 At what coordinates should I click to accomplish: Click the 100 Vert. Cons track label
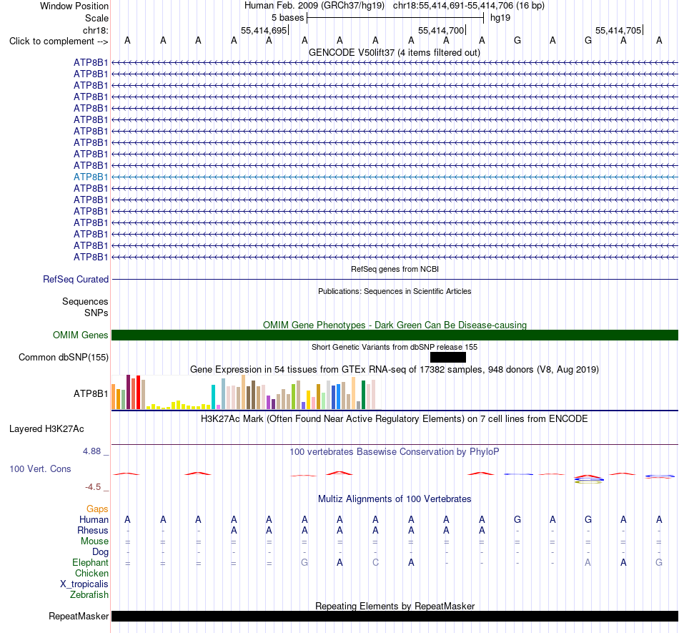click(40, 468)
